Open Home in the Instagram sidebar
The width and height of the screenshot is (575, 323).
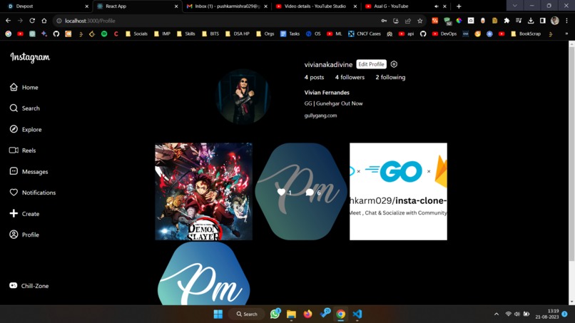(x=24, y=87)
